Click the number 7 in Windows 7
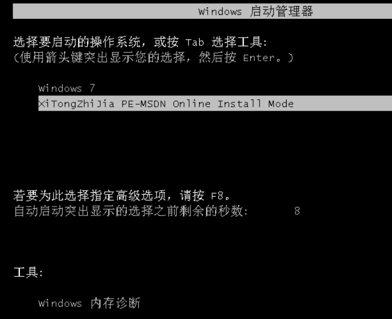Screen dimensions: 392x319 point(92,88)
